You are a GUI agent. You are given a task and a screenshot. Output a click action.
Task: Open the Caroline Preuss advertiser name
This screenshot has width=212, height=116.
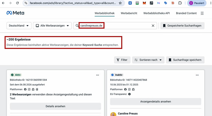(128, 114)
